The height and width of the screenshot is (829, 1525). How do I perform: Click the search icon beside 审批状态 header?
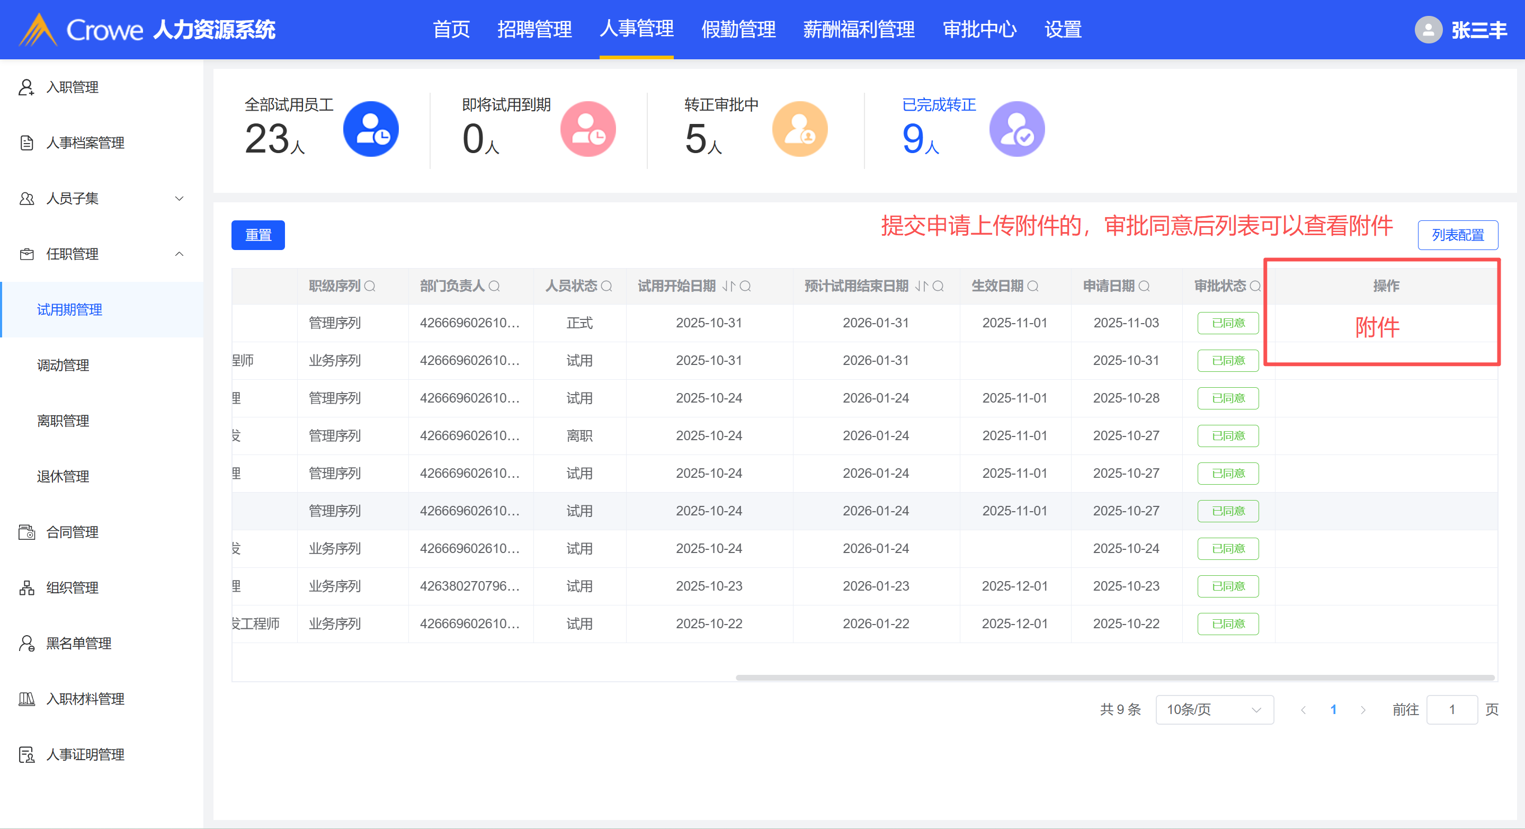point(1254,287)
